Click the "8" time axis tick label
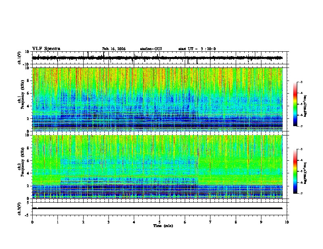Screen dimensions: 323x249 click(x=236, y=222)
